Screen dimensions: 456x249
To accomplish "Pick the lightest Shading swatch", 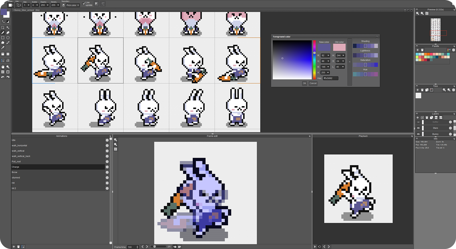I will click(376, 46).
